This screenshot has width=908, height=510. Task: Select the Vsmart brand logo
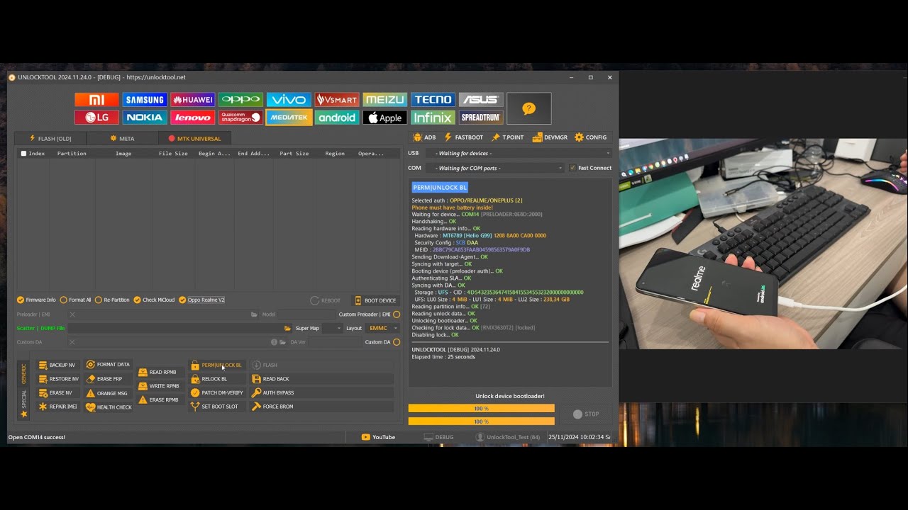point(337,100)
